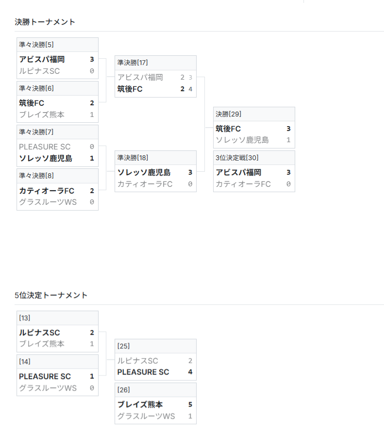Select ブレイズ熊本 in quarterfinal 6

click(42, 115)
